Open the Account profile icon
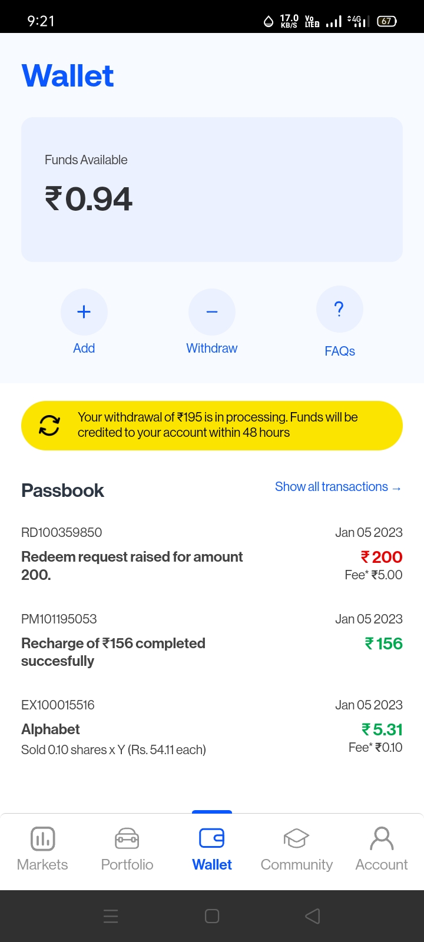This screenshot has height=942, width=424. point(382,838)
